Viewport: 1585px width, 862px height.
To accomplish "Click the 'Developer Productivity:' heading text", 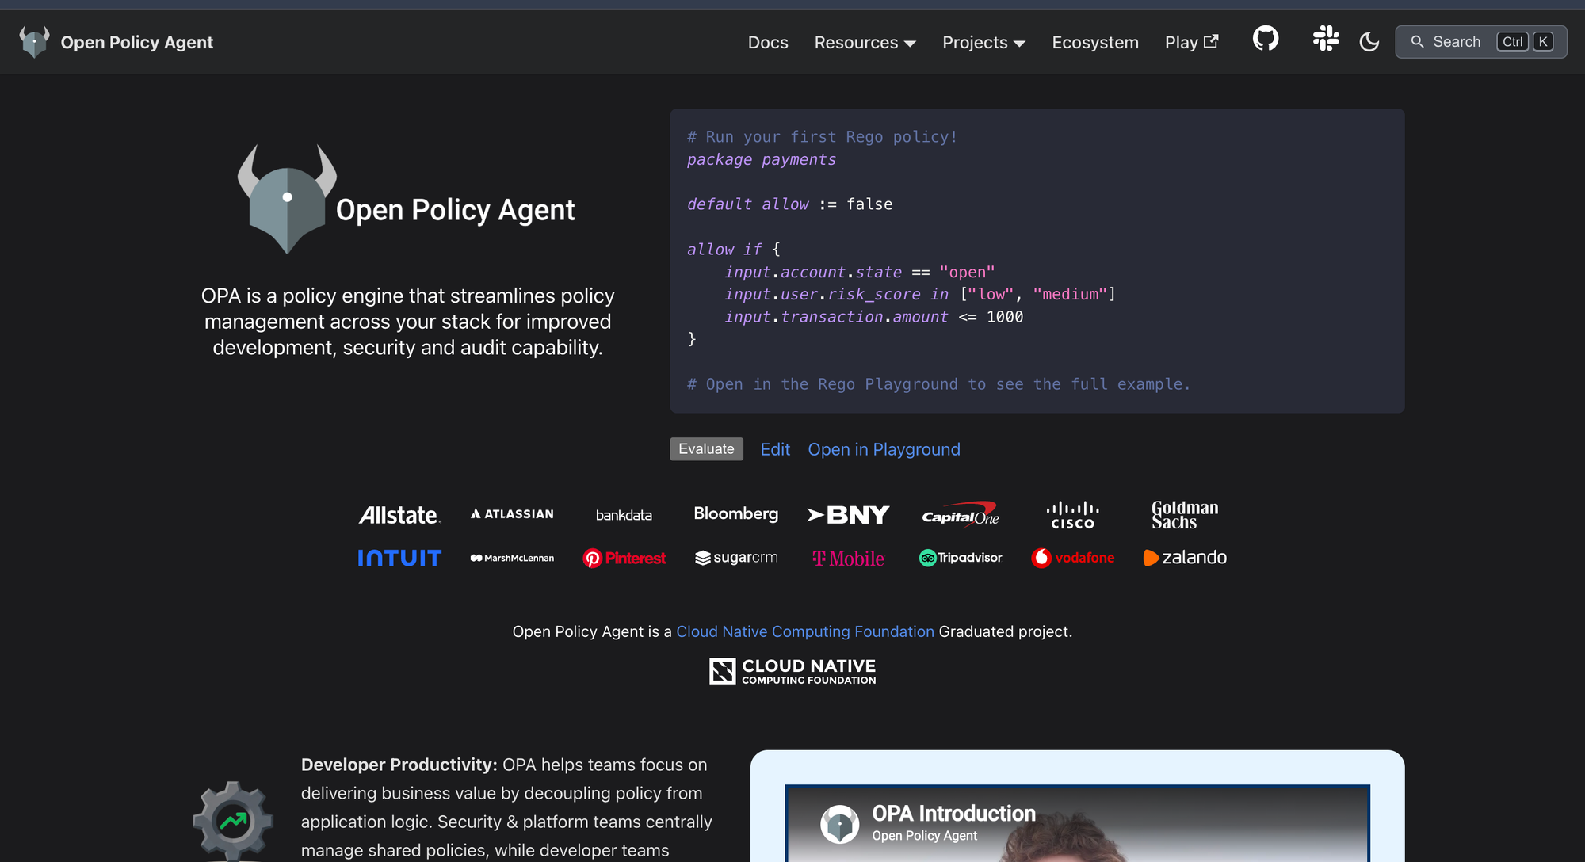I will pyautogui.click(x=399, y=765).
